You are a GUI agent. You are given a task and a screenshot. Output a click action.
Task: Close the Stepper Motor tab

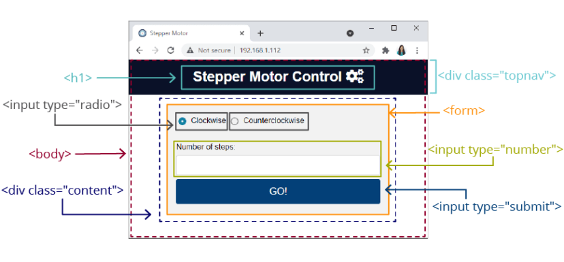pyautogui.click(x=242, y=33)
